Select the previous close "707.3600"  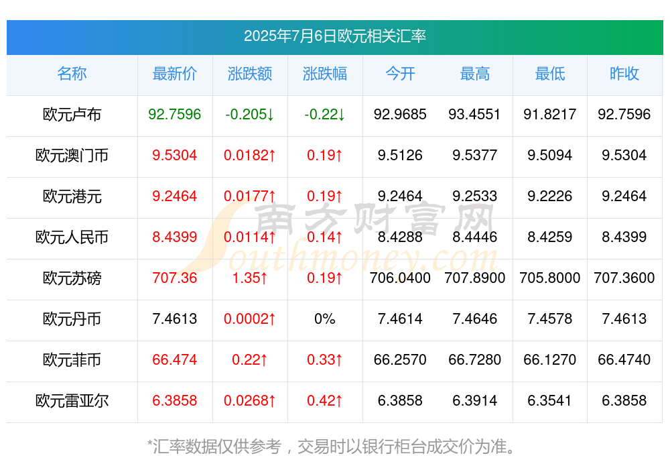(x=624, y=278)
